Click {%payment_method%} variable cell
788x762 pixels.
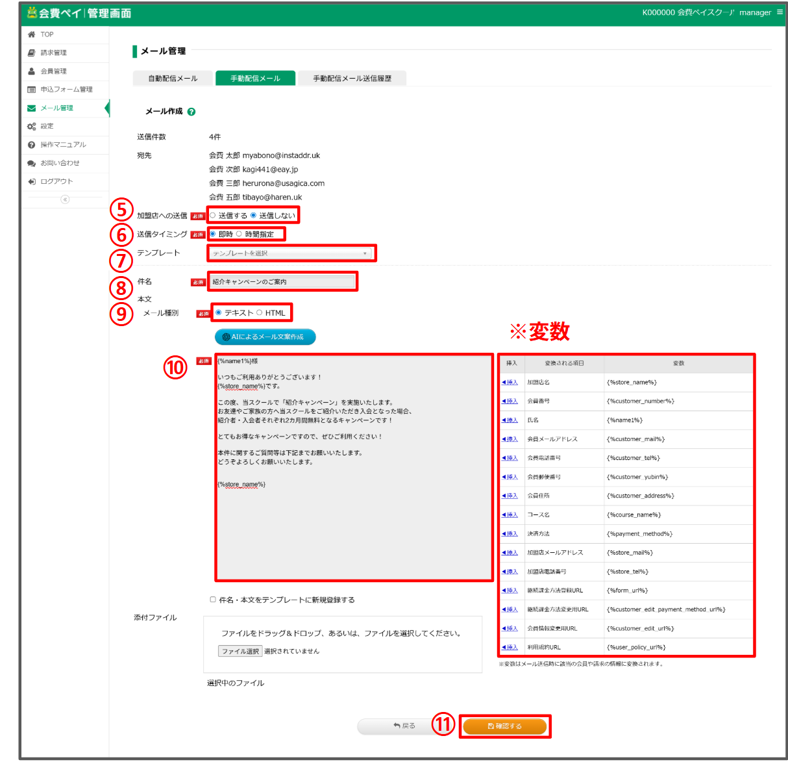[x=678, y=534]
